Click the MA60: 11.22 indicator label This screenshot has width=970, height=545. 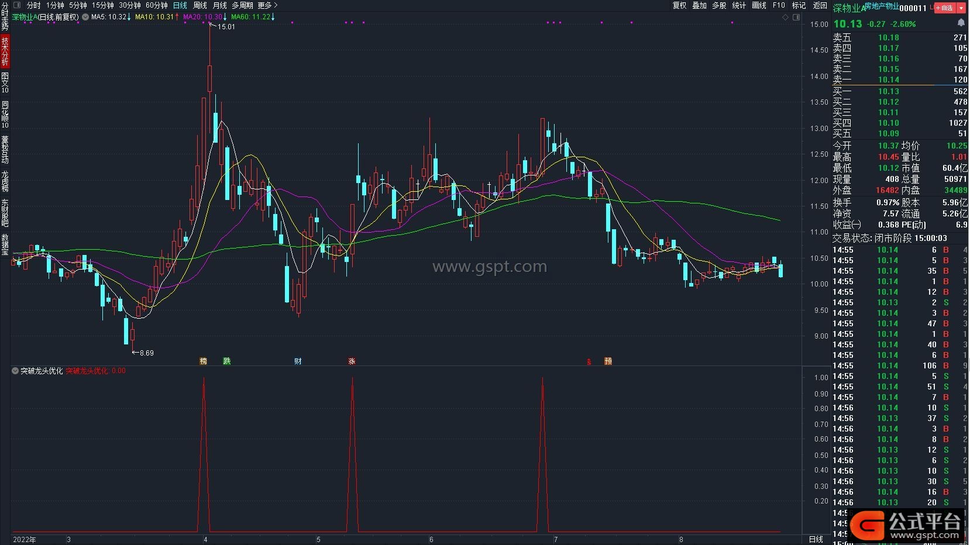click(253, 17)
